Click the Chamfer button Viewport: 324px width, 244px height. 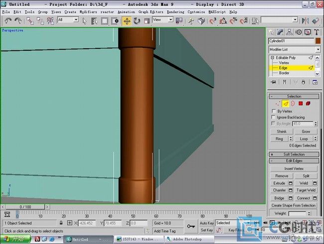coord(279,190)
